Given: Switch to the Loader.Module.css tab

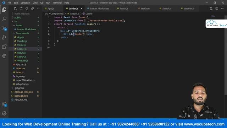Looking at the screenshot, I should [100, 9].
